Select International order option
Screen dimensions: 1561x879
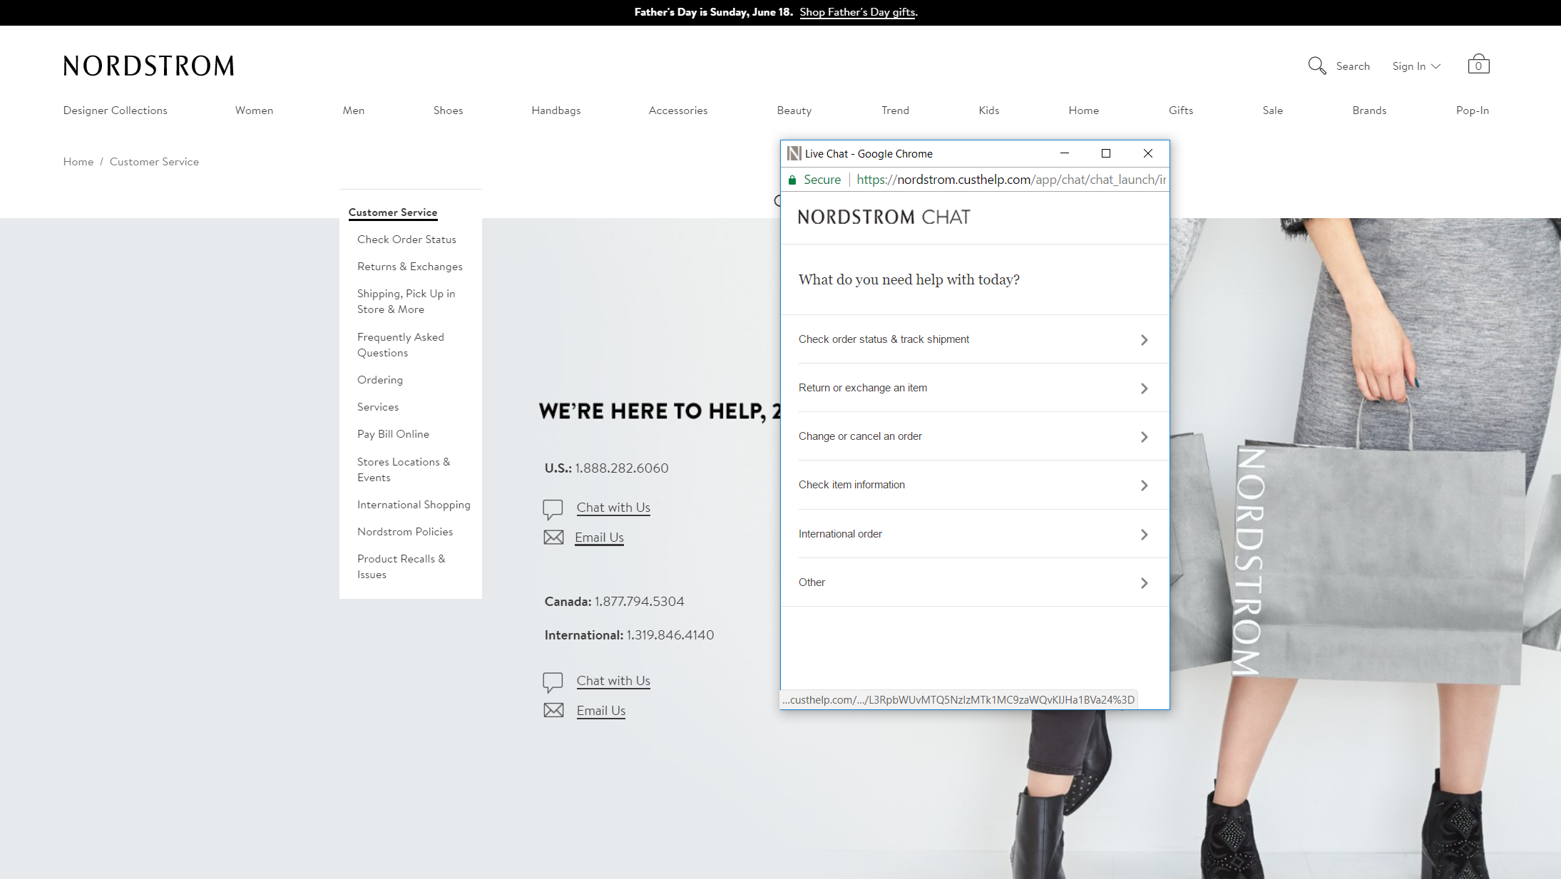click(975, 534)
